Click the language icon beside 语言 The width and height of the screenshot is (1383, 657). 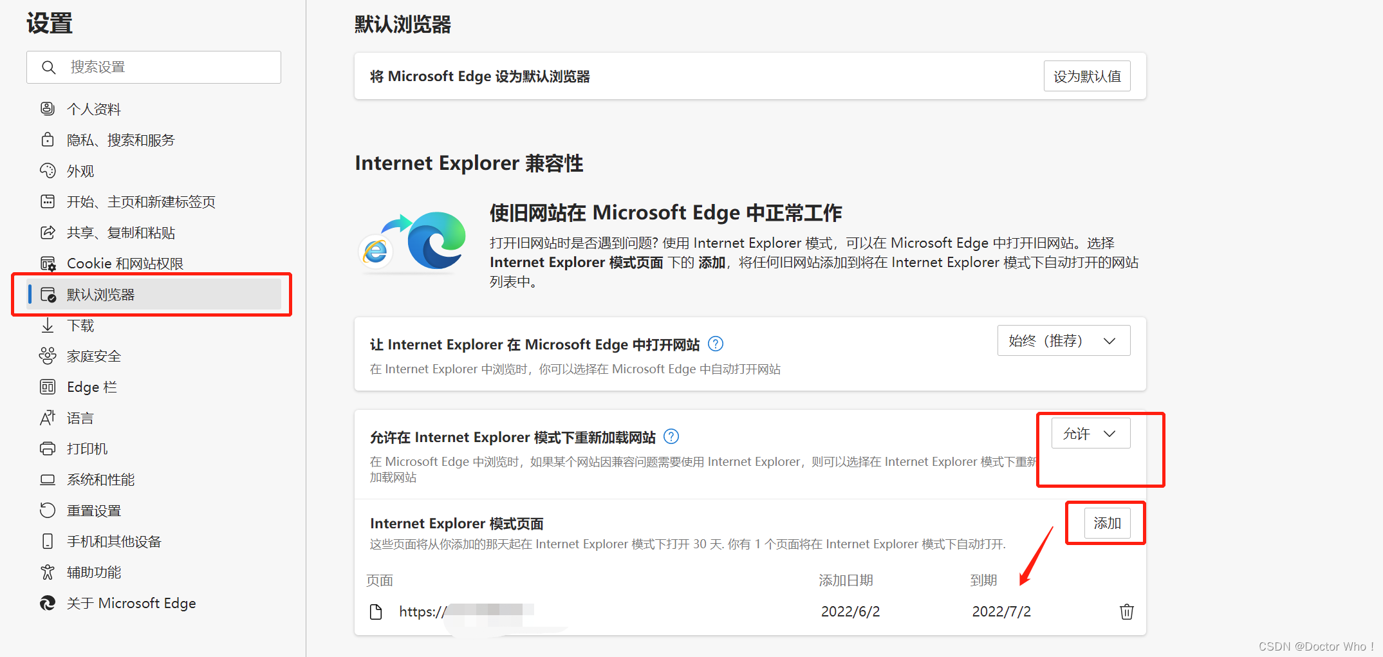pos(48,418)
